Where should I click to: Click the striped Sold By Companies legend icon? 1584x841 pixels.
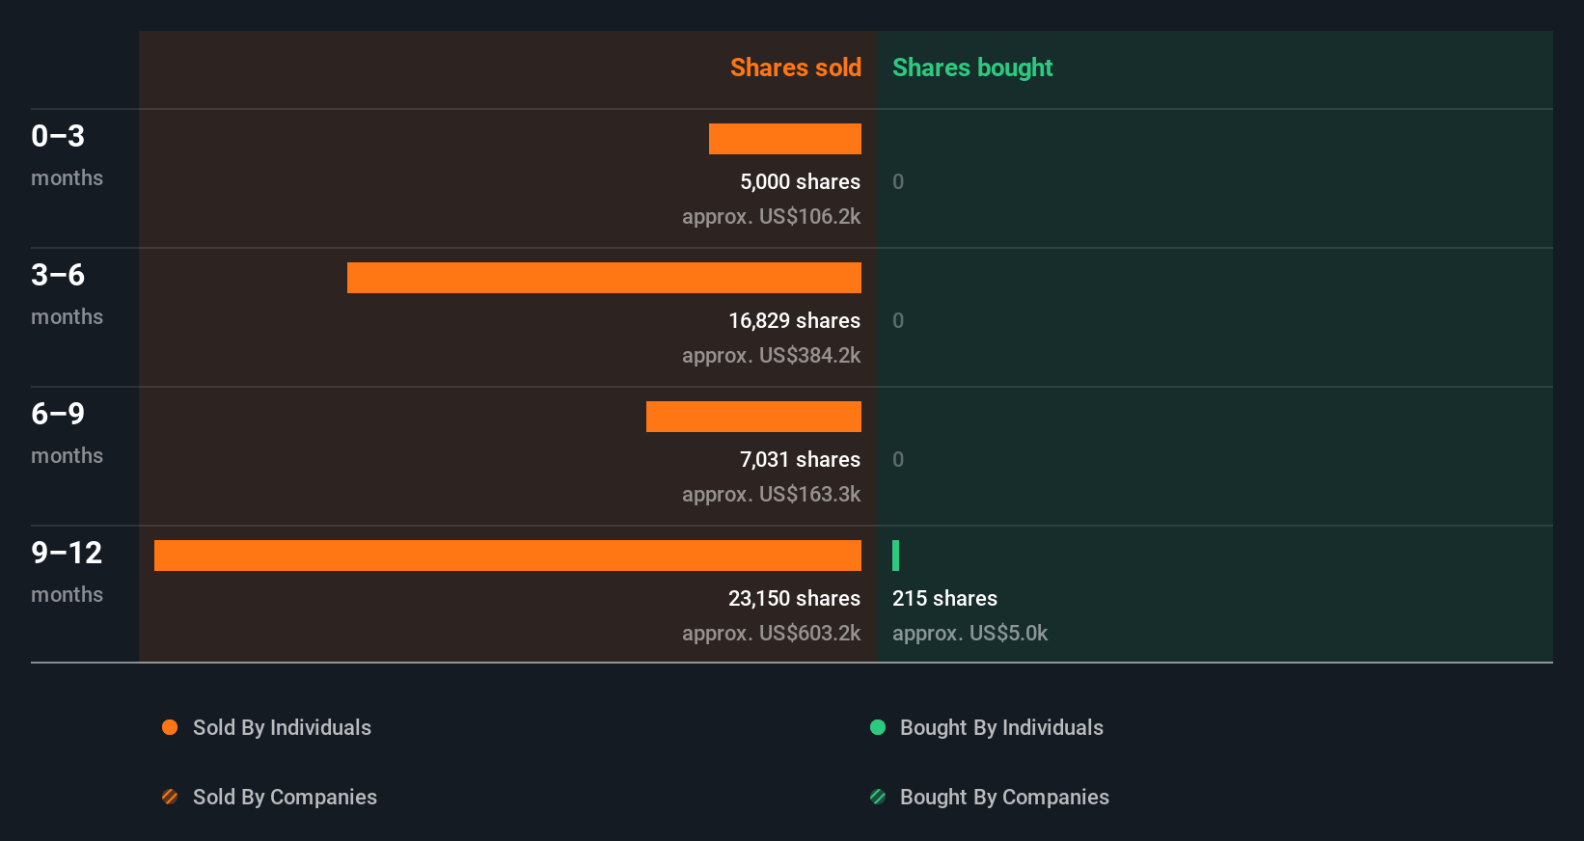coord(170,797)
